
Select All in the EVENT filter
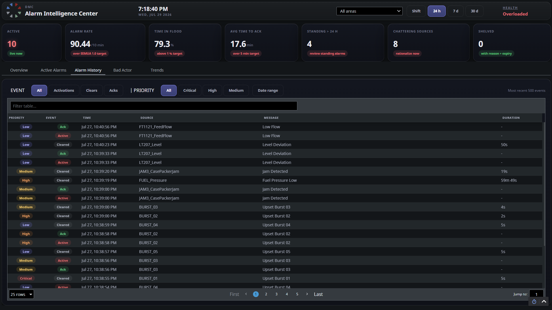[x=39, y=90]
